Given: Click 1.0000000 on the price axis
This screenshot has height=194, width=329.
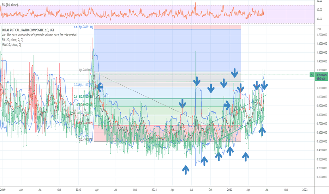Looking at the screenshot, I should tap(322, 97).
